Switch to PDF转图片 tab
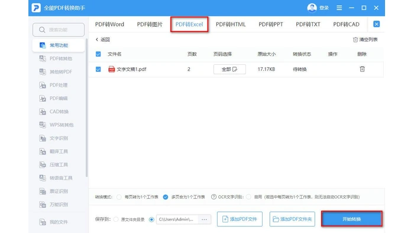Viewport: 414px width, 233px height. pyautogui.click(x=150, y=25)
